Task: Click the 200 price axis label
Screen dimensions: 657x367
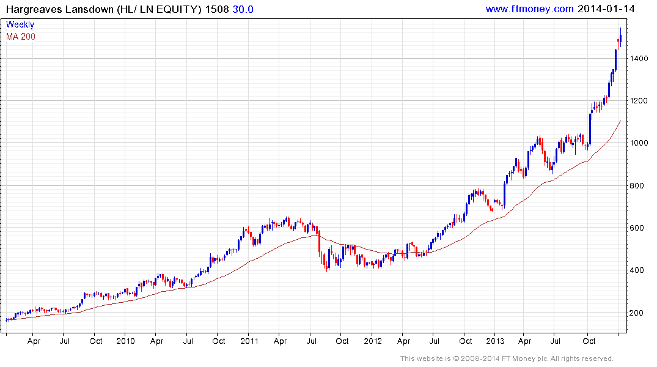Action: click(637, 313)
